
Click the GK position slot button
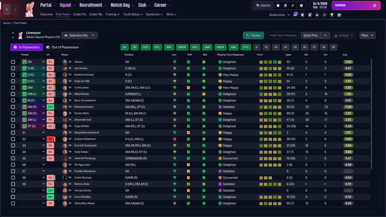pyautogui.click(x=125, y=47)
